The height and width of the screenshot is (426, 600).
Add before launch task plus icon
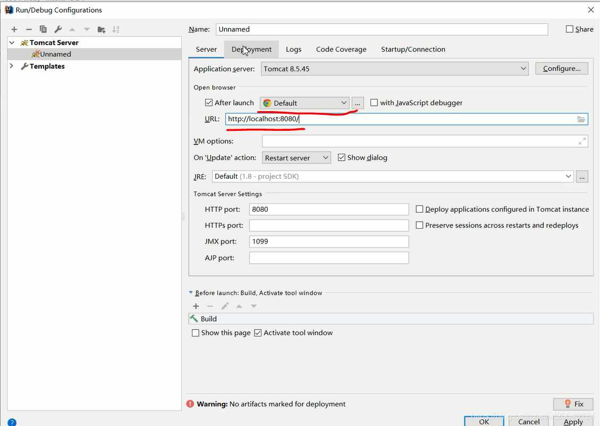(x=196, y=306)
